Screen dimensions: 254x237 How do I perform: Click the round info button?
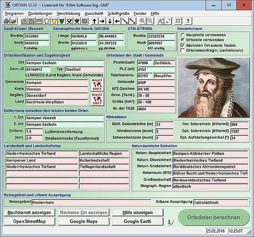tap(170, 221)
